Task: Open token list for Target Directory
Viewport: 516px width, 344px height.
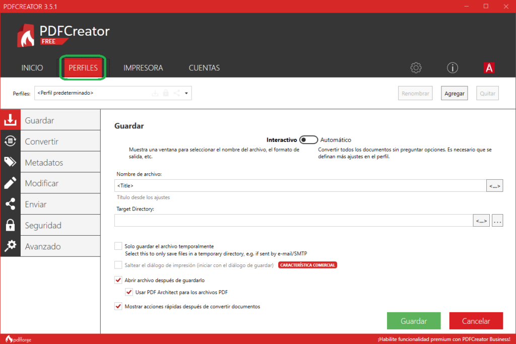Action: [481, 221]
